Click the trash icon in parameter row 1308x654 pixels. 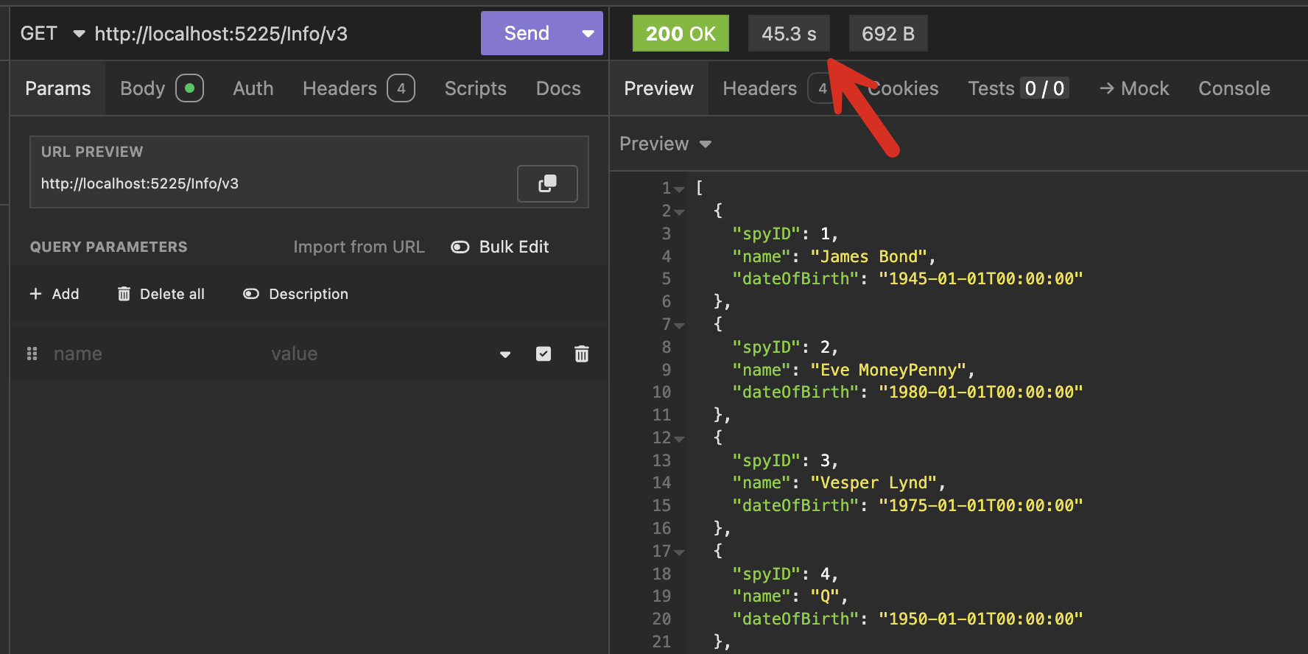pos(581,354)
